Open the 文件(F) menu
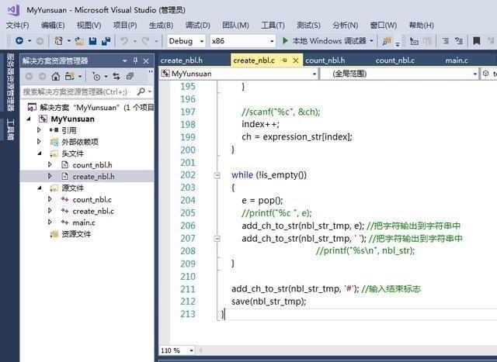497x362 pixels. point(17,25)
